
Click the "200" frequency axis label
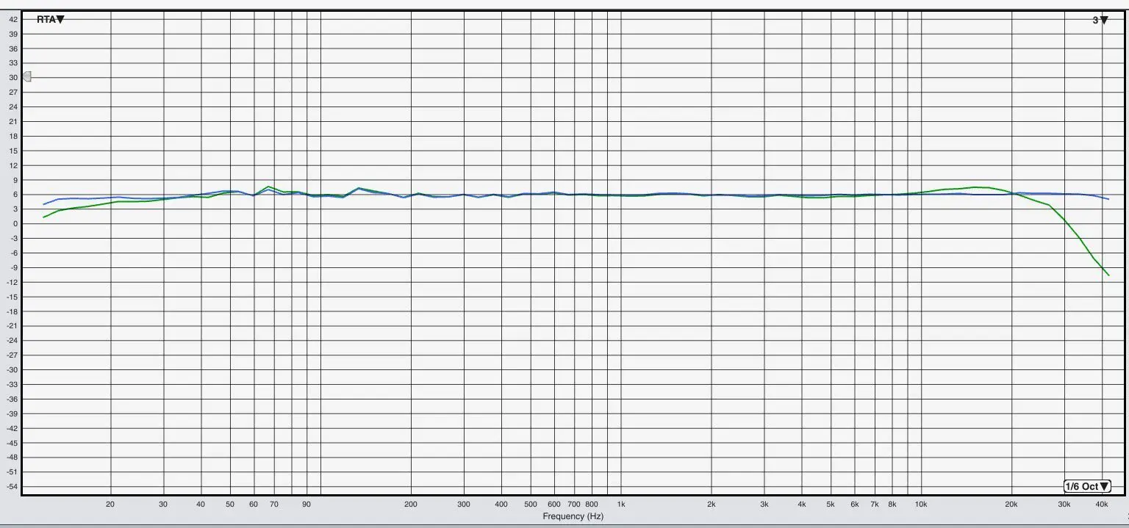coord(411,505)
